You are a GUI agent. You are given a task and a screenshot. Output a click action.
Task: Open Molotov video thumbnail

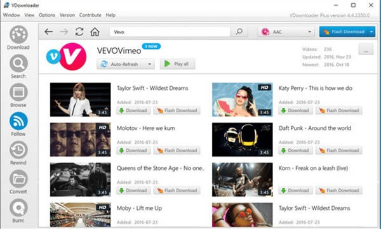81,140
